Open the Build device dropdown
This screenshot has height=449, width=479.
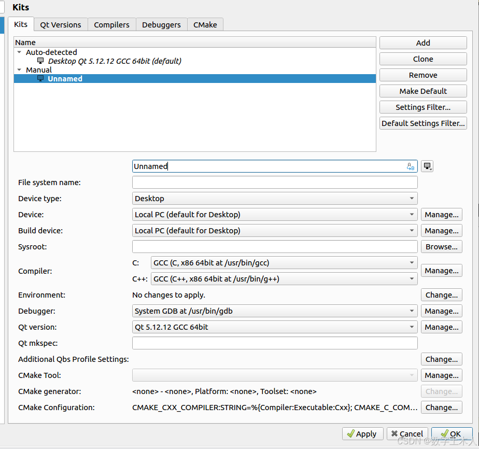tap(275, 231)
